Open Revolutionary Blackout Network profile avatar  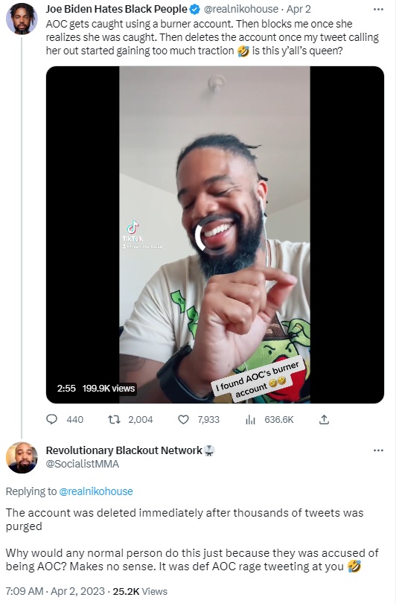[22, 458]
